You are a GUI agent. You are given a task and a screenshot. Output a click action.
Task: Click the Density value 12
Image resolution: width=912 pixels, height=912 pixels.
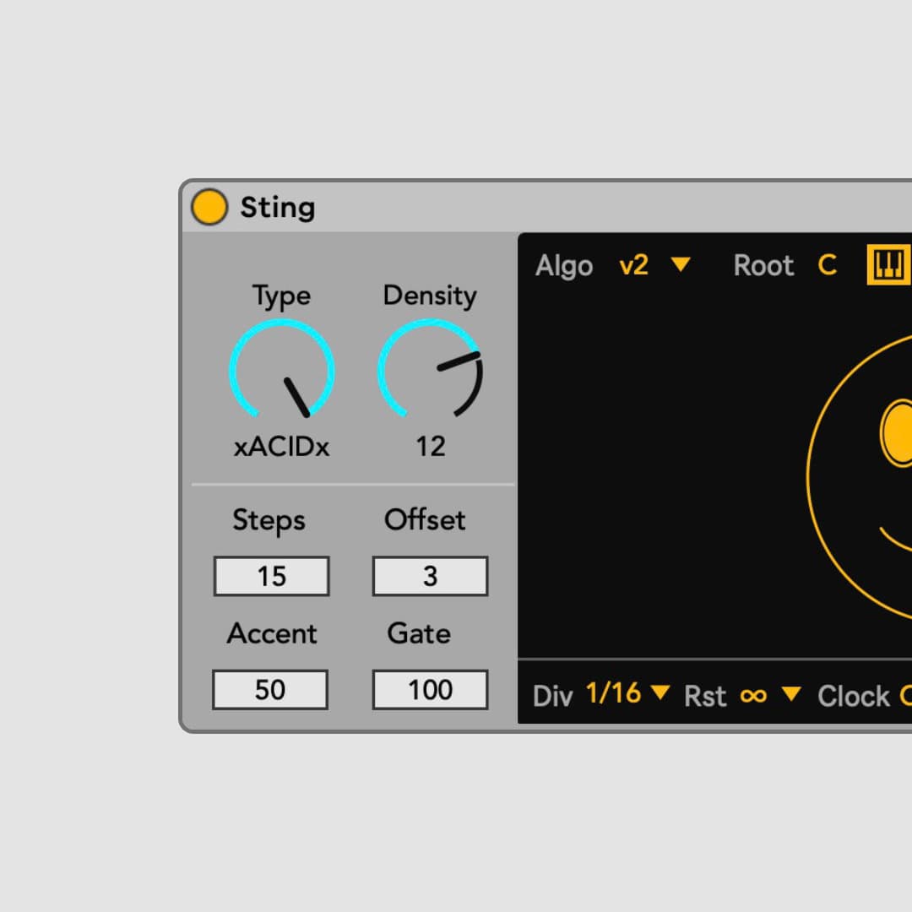pos(431,446)
